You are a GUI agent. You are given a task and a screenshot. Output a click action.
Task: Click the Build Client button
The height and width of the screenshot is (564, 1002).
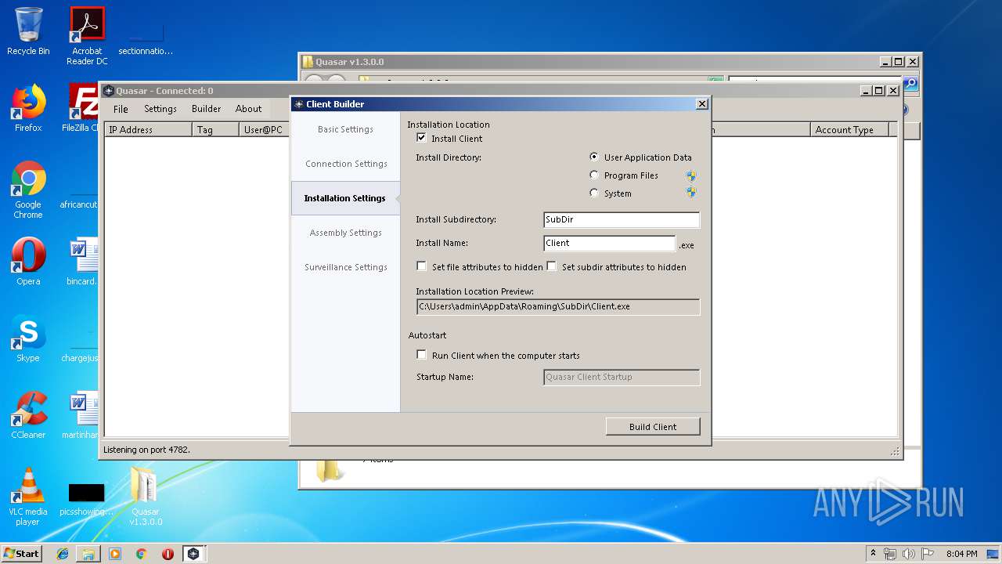click(653, 426)
